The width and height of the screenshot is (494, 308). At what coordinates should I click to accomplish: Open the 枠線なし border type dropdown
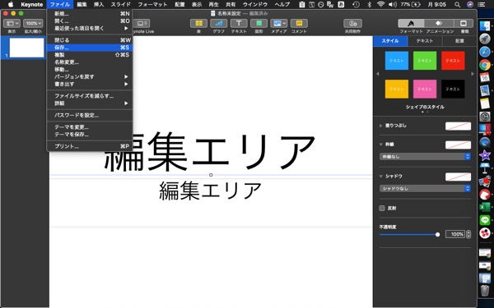(425, 157)
